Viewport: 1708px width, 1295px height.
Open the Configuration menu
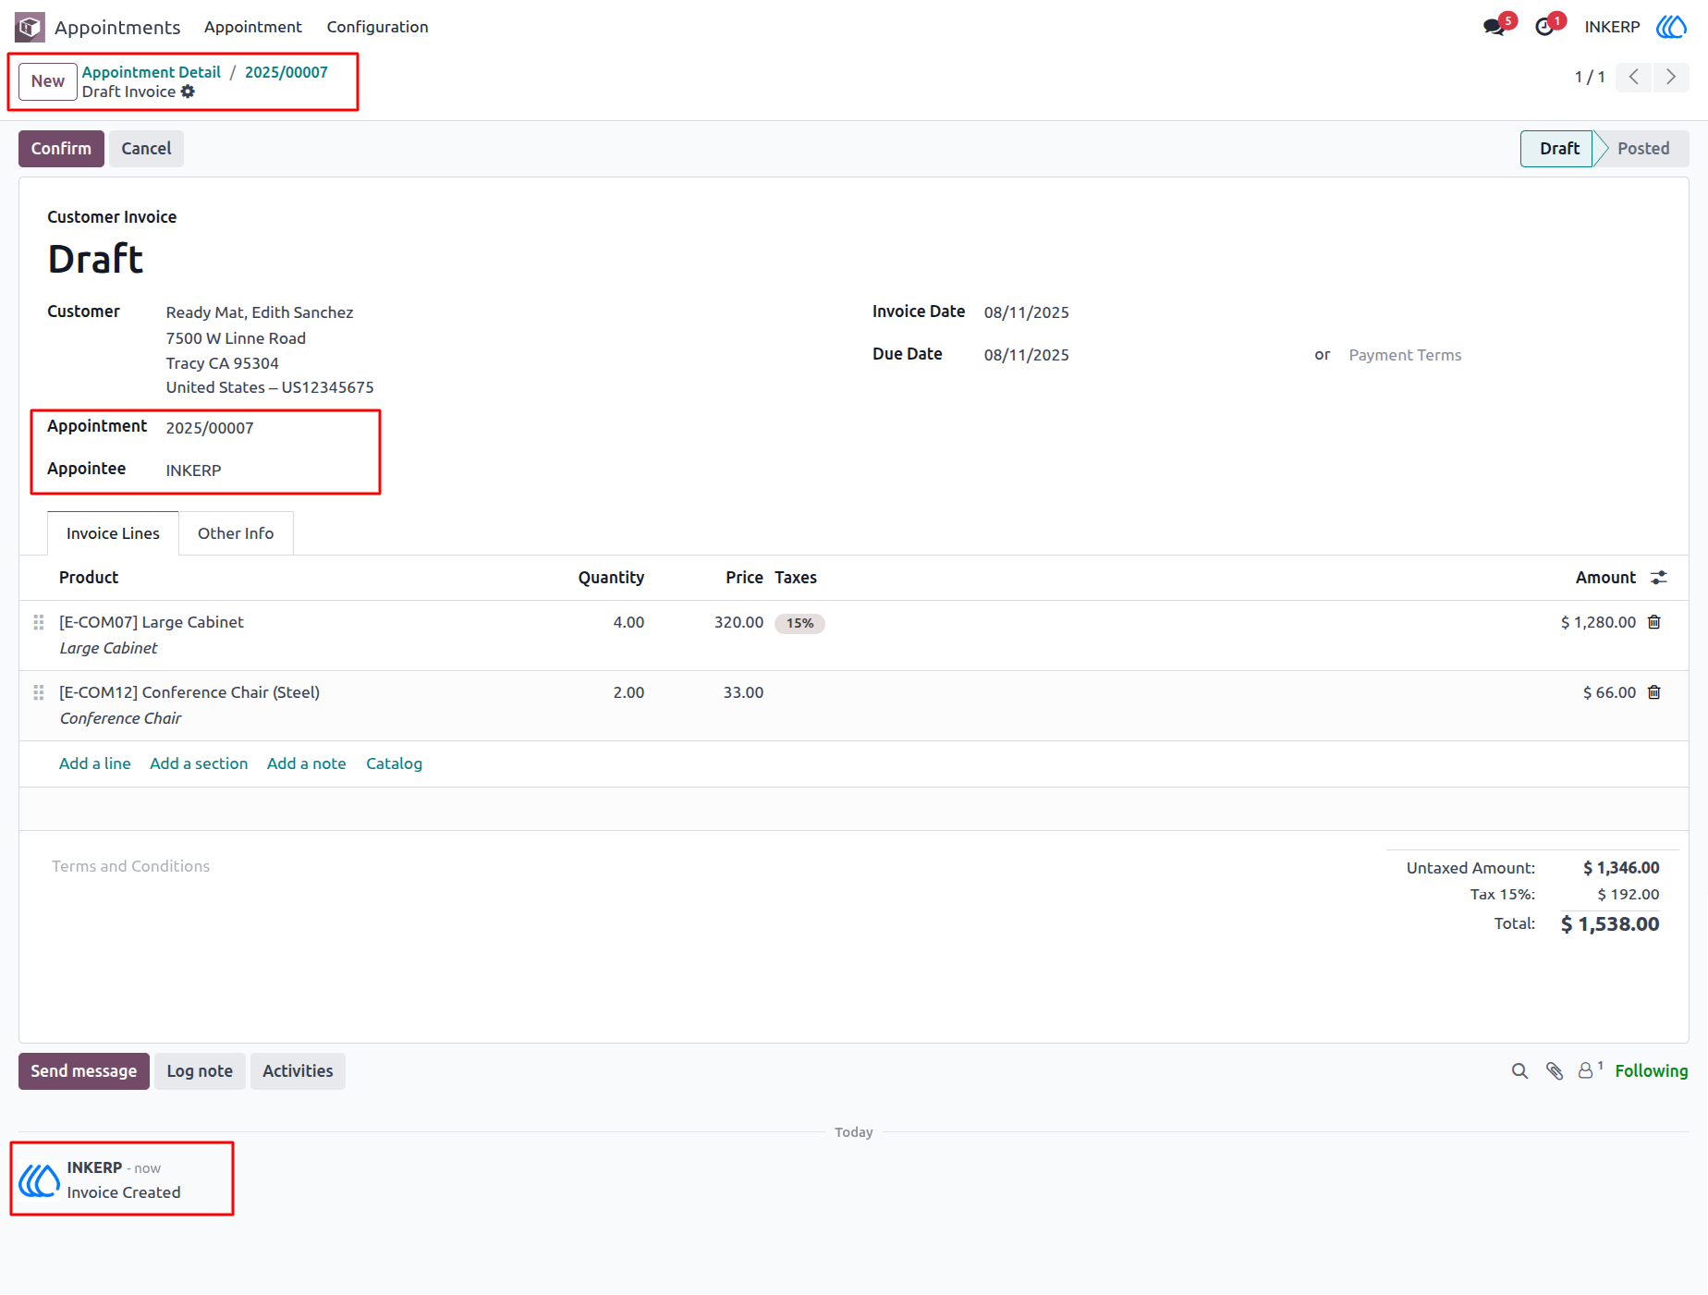click(377, 27)
